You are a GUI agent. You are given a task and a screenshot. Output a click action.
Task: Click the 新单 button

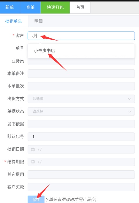[x=10, y=7]
